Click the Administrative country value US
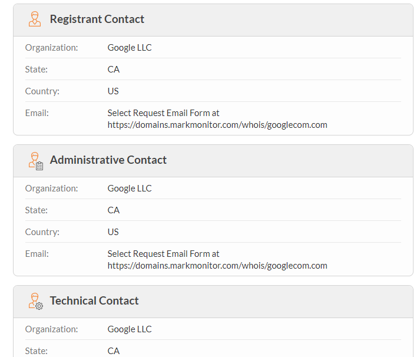 (x=113, y=232)
